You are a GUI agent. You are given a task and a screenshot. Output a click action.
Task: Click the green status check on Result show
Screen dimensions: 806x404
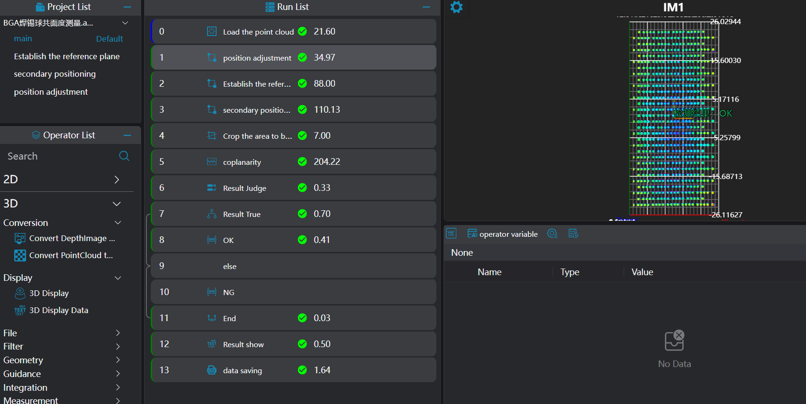(302, 344)
